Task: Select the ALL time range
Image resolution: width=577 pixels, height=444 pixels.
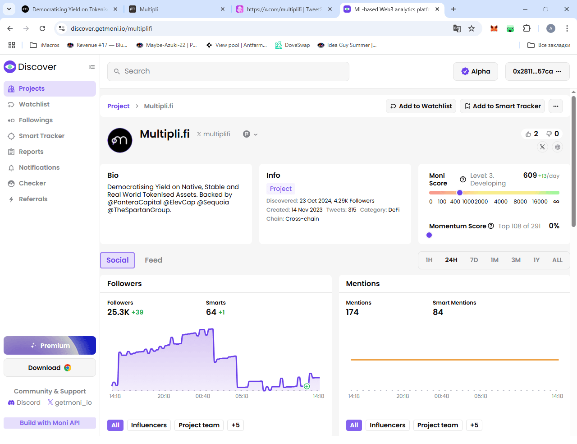Action: (x=557, y=260)
